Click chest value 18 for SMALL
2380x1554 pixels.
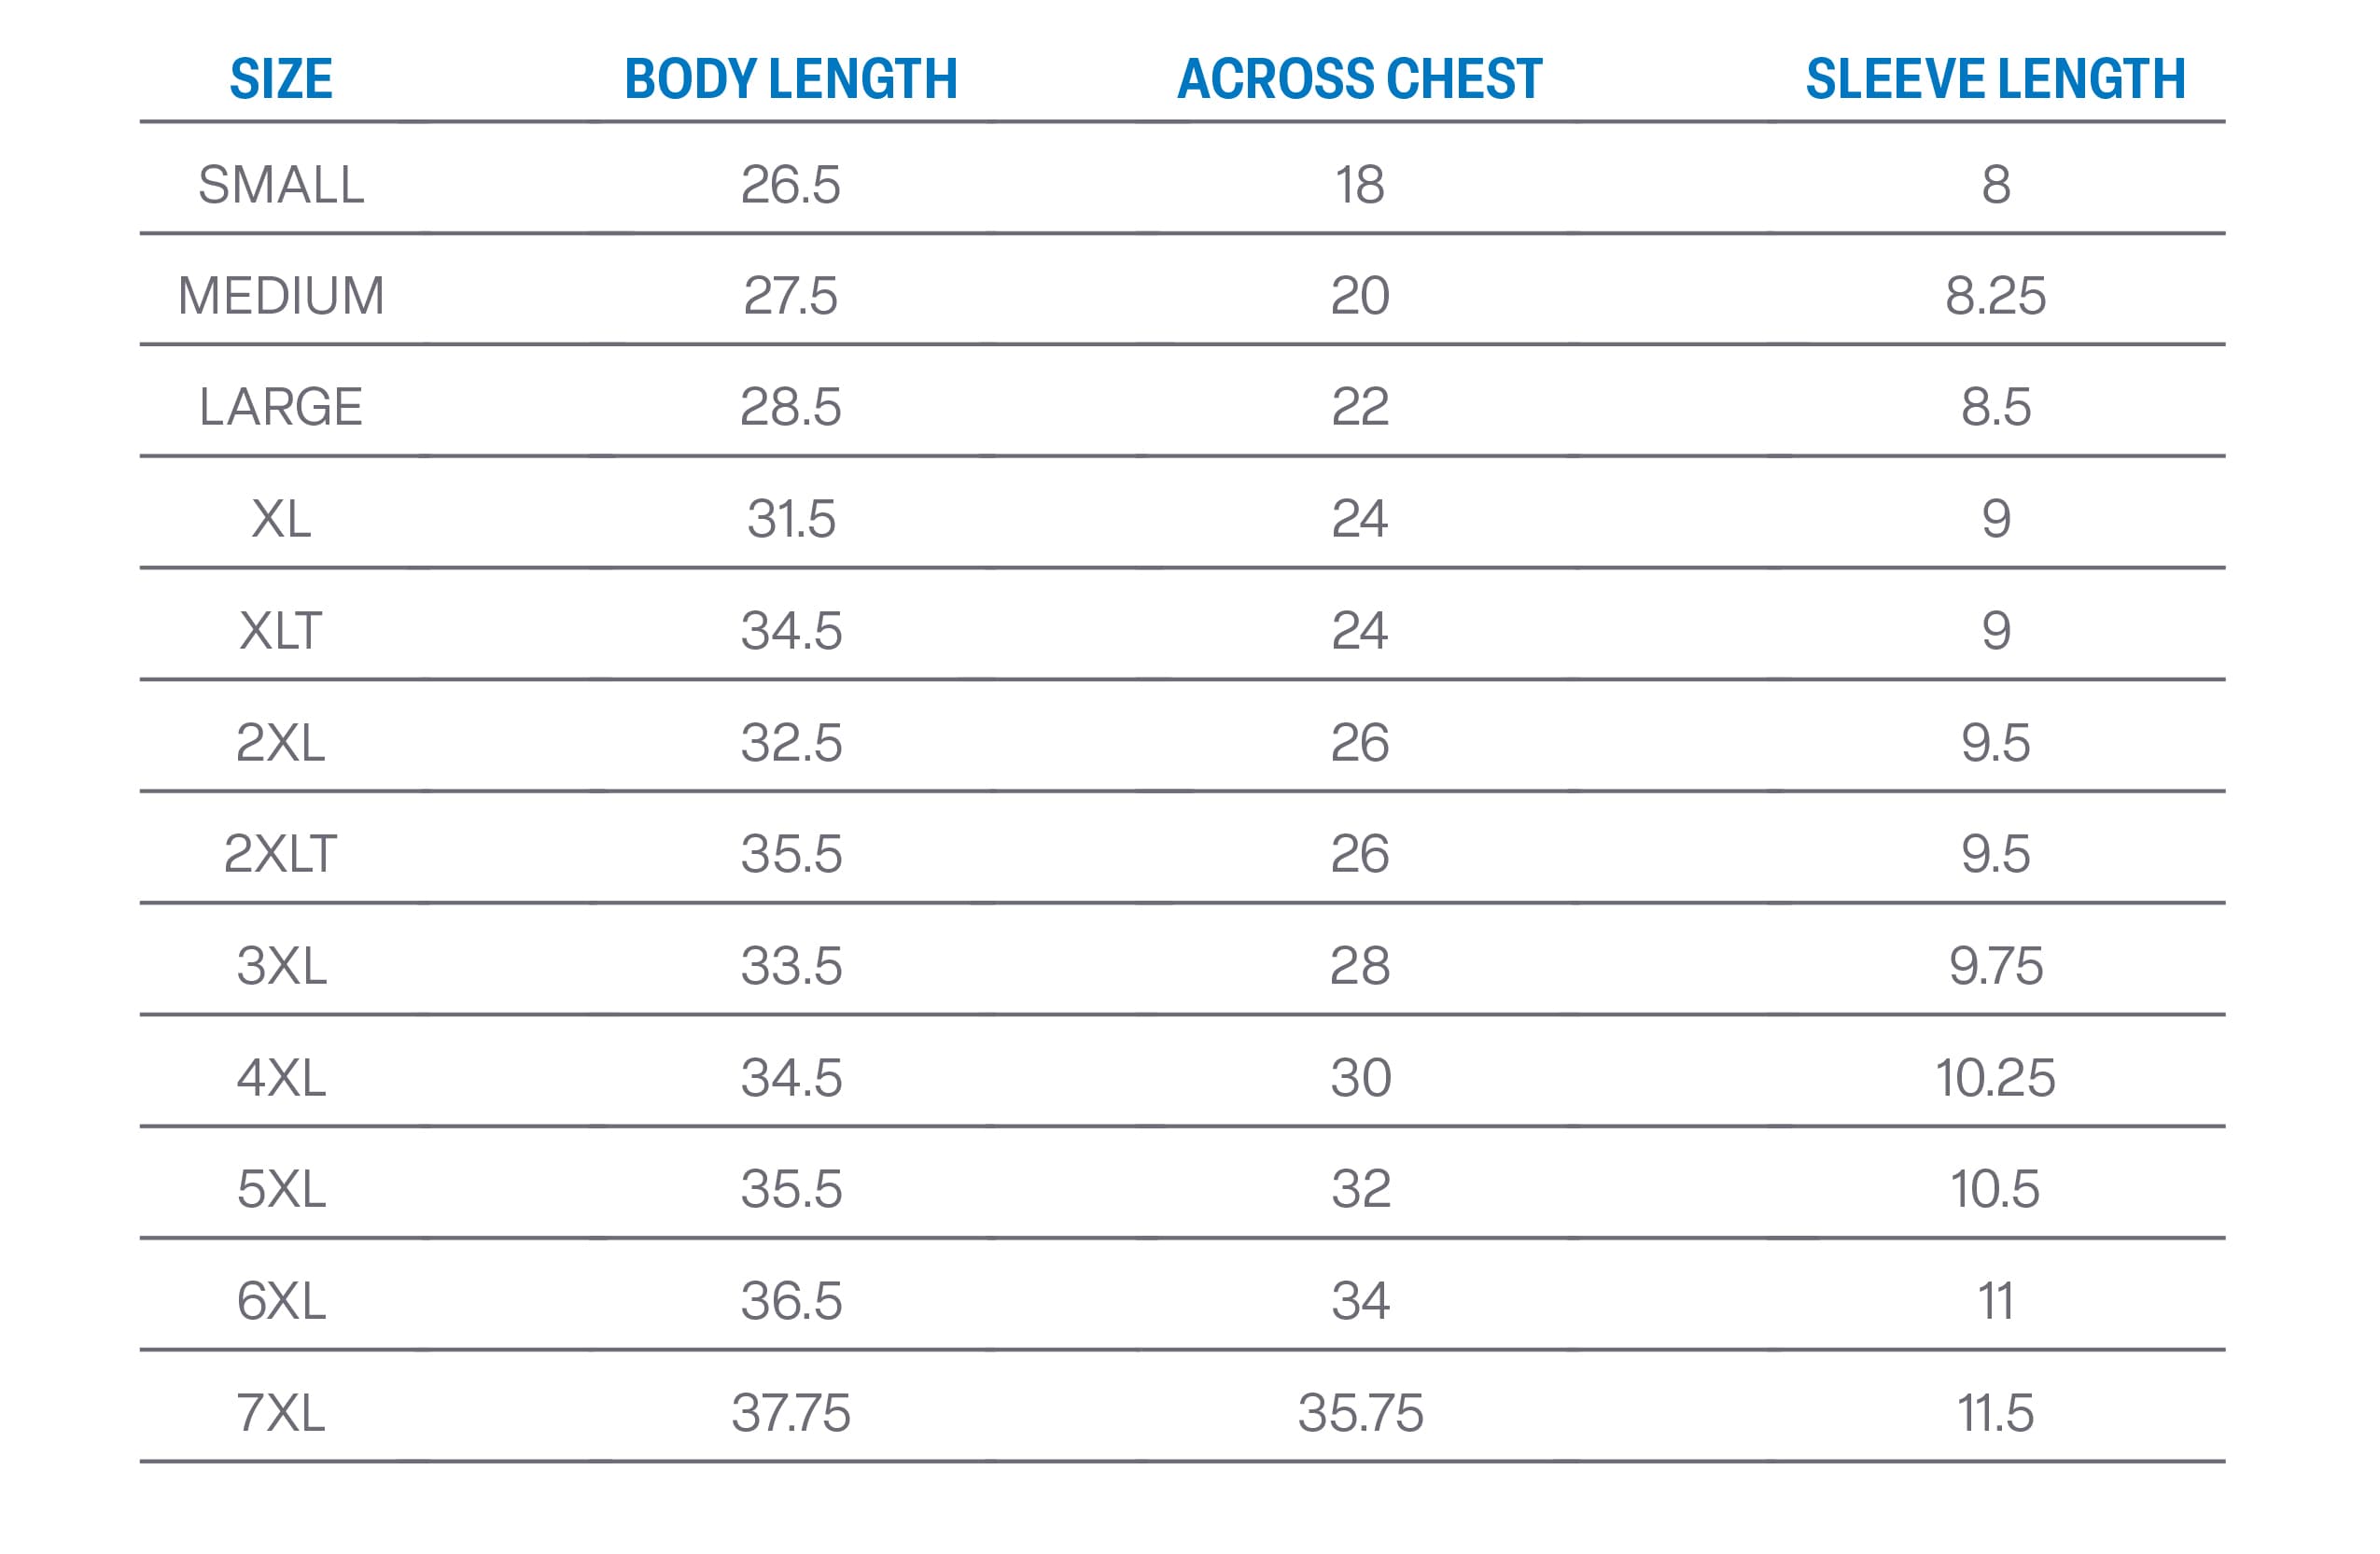pos(1359,185)
